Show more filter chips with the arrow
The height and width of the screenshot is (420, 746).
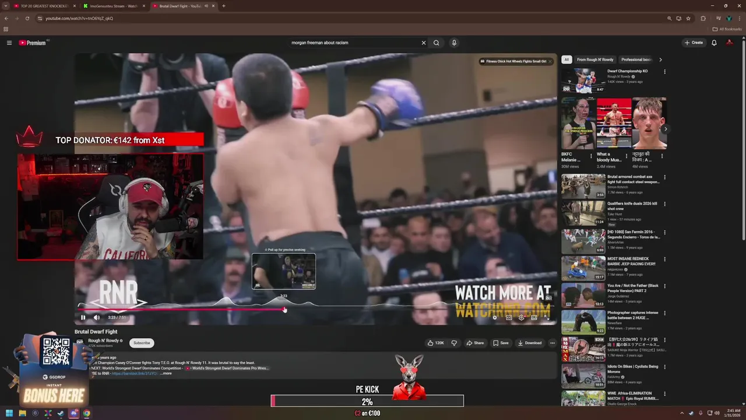(x=660, y=60)
